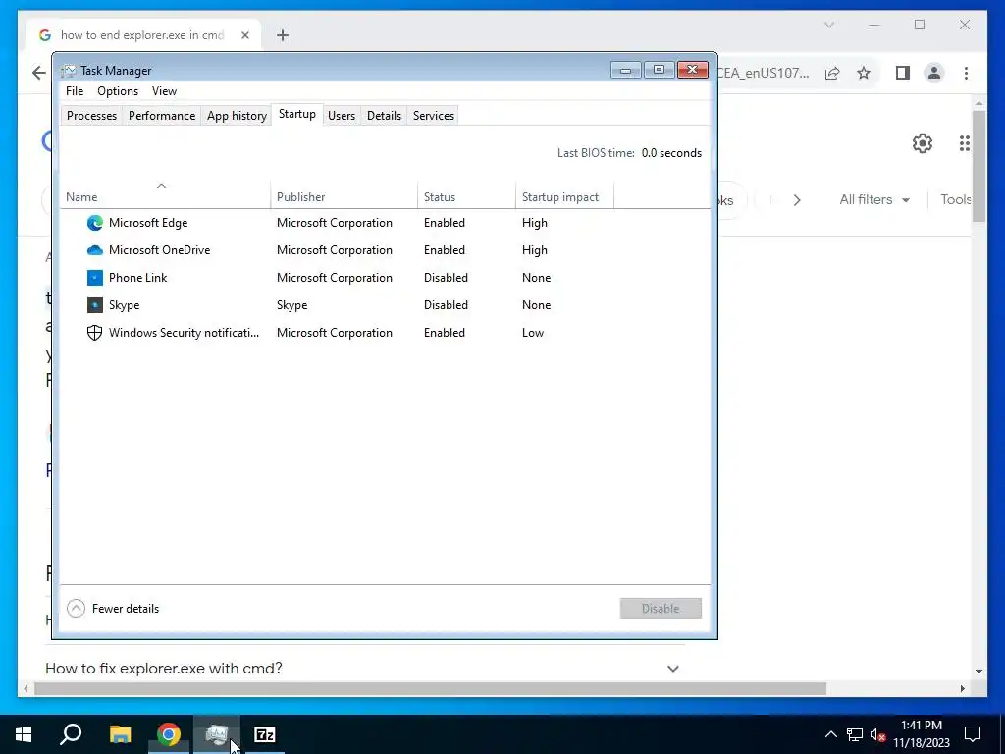Click the Microsoft OneDrive cloud icon
The width and height of the screenshot is (1005, 754).
(95, 250)
